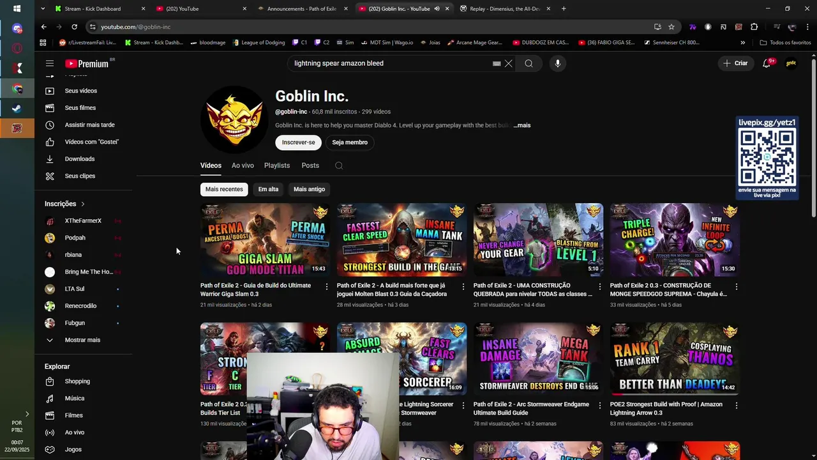Click the Windows Start button
The height and width of the screenshot is (460, 817).
17,9
